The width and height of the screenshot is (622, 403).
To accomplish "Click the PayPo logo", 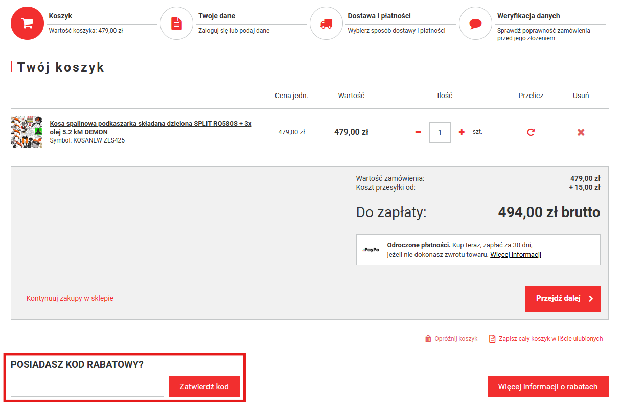I will click(x=372, y=250).
